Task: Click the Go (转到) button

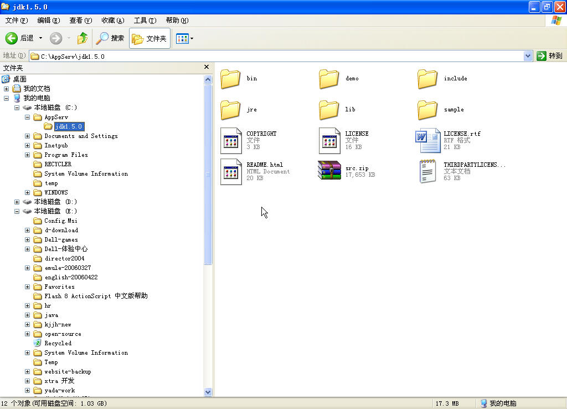Action: (x=550, y=56)
